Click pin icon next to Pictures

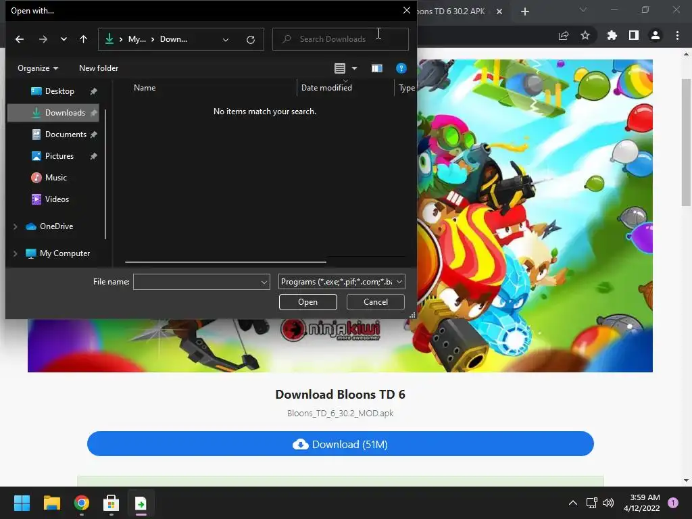point(93,156)
